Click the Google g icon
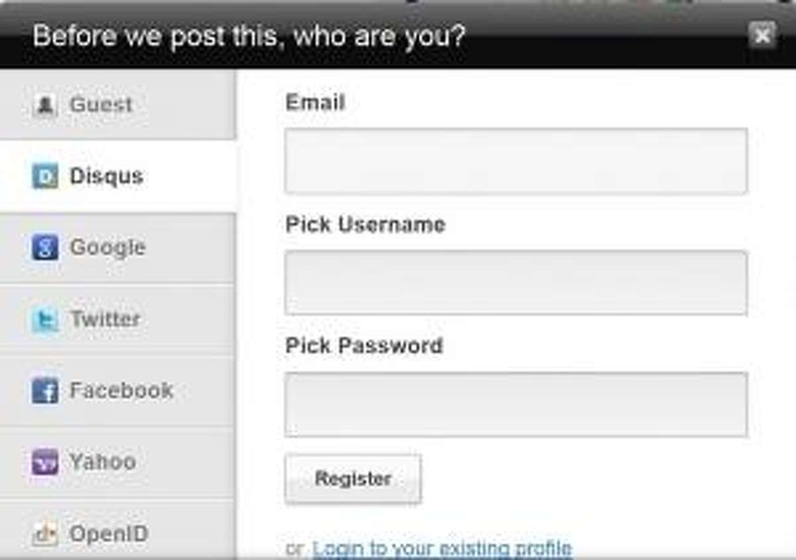Image resolution: width=796 pixels, height=560 pixels. 44,247
